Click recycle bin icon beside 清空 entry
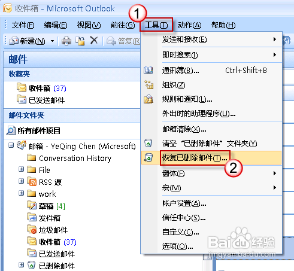Viewport: 294px width, 271px height. [148, 143]
